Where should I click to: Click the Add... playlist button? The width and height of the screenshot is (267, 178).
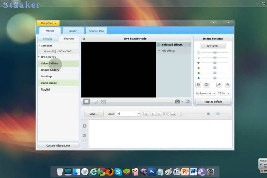point(94,114)
